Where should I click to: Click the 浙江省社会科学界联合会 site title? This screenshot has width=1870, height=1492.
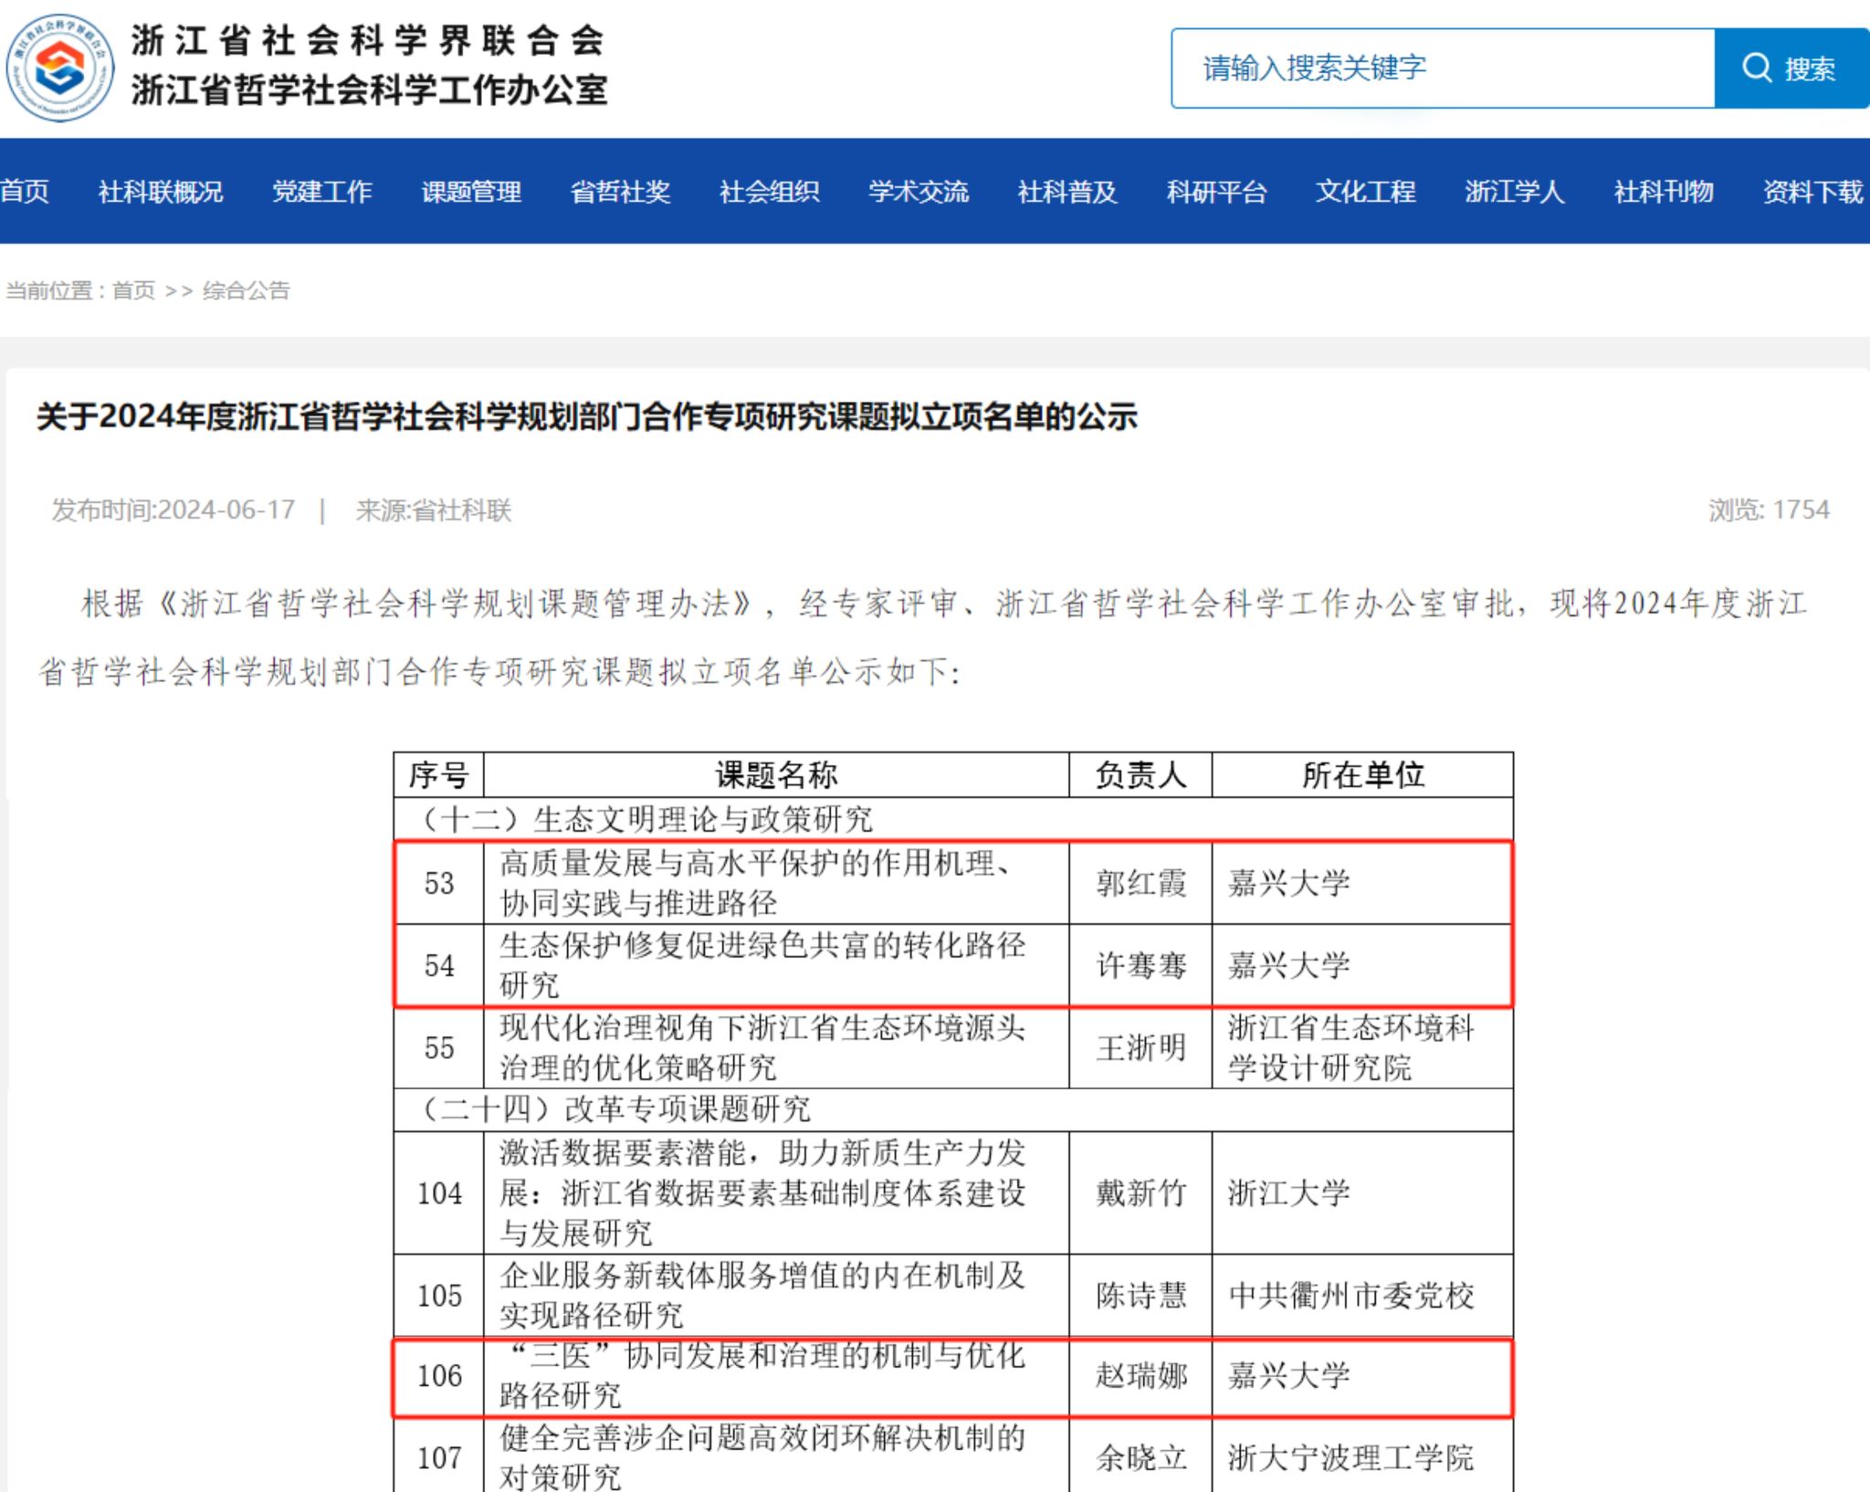367,41
